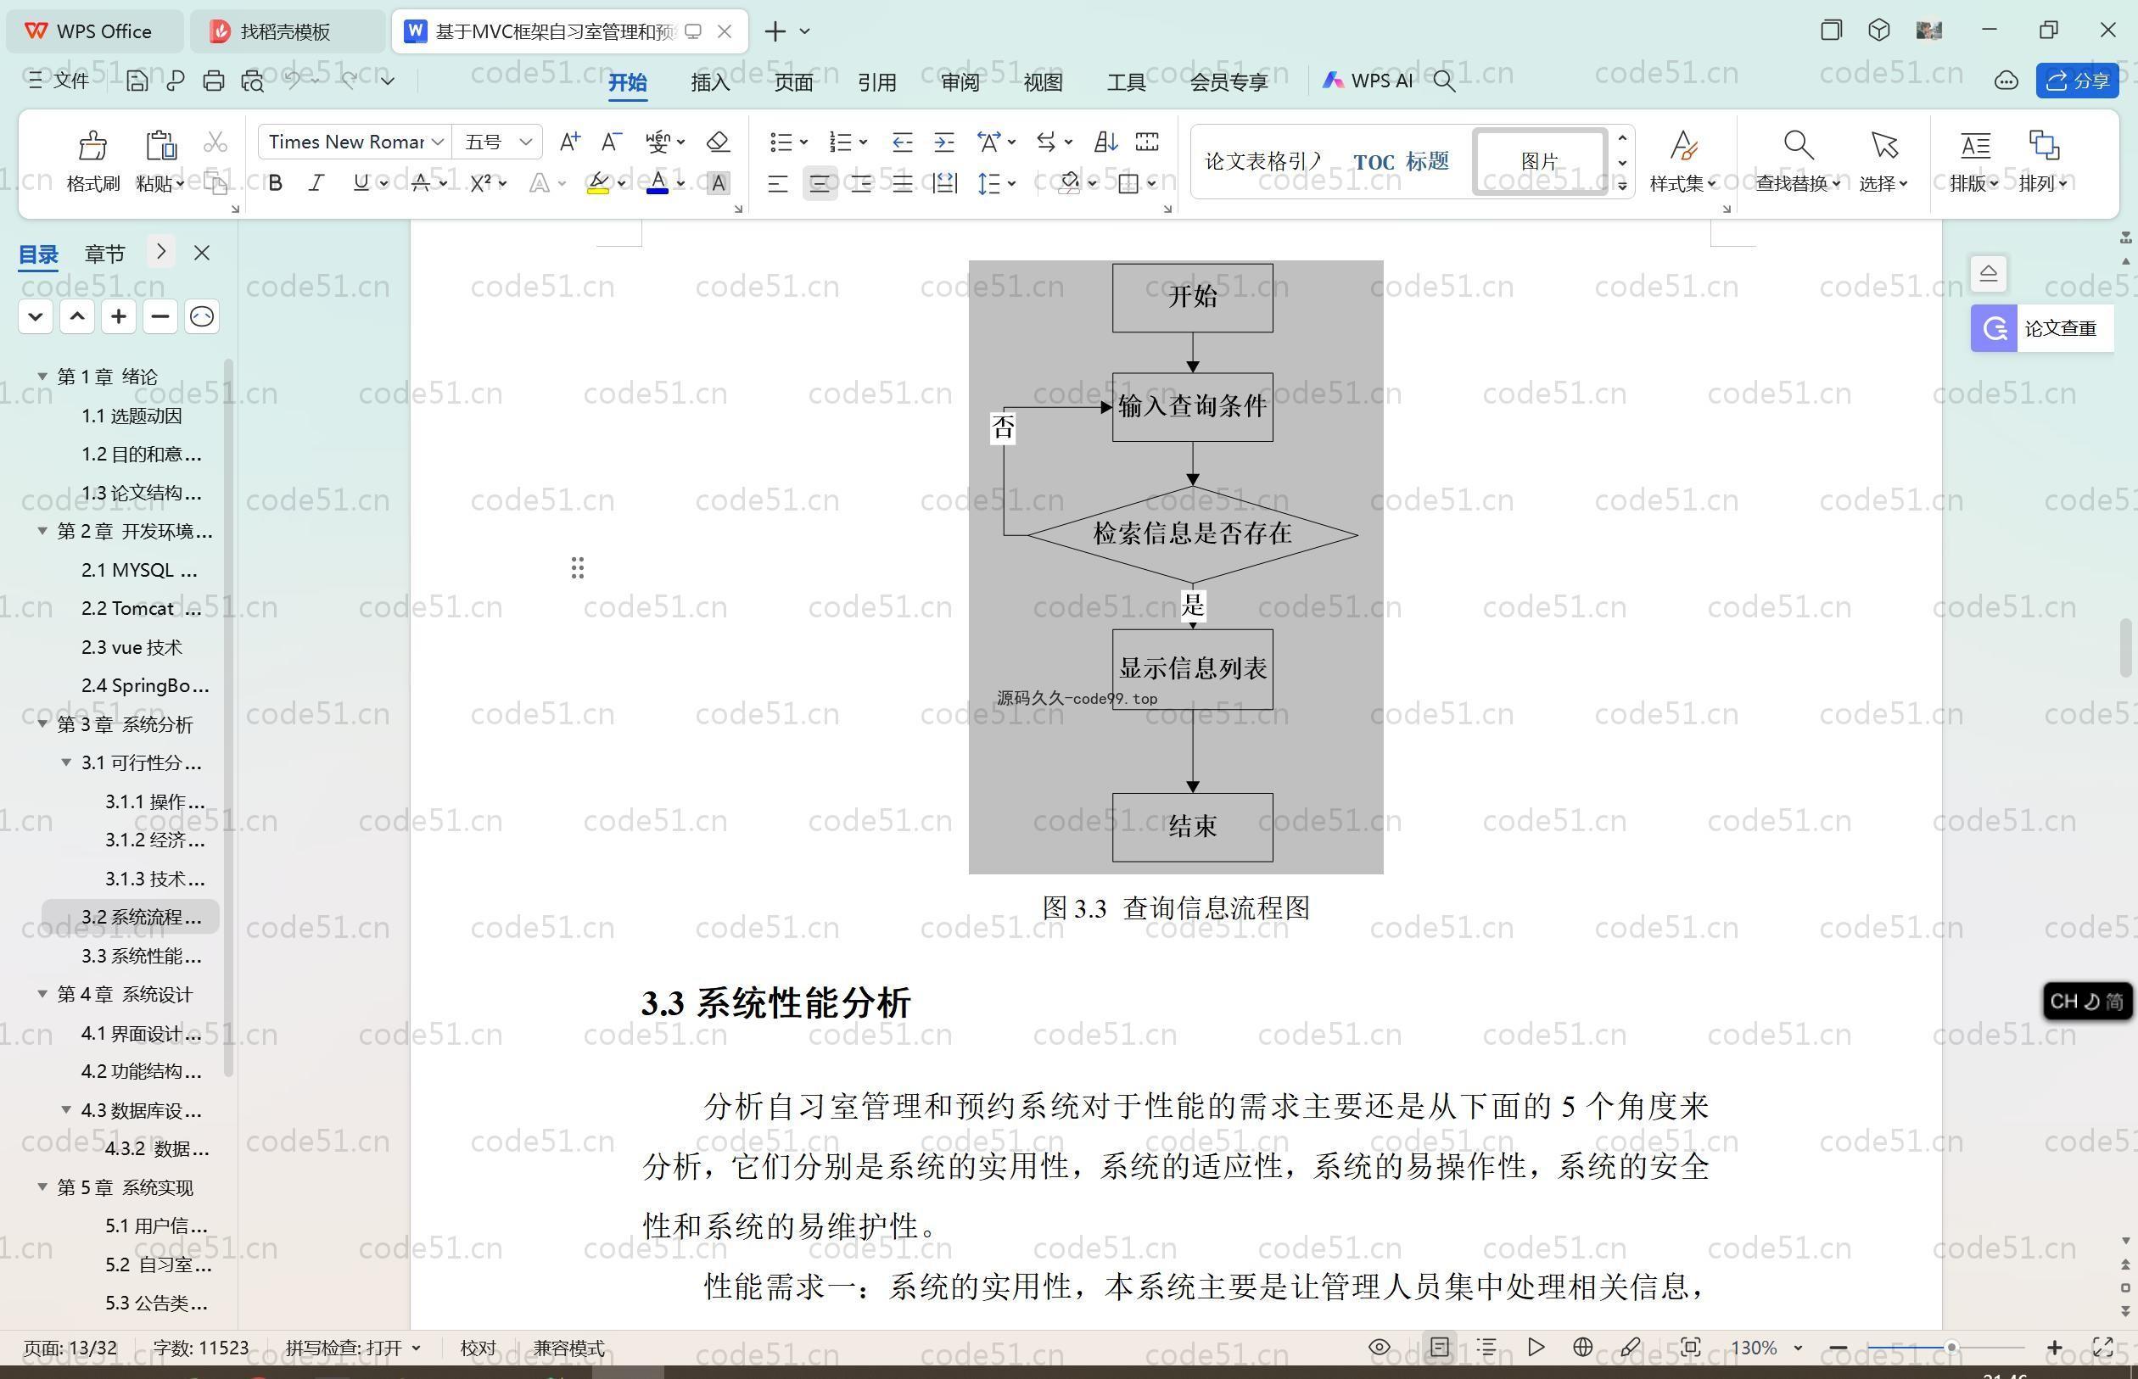Switch to the 章节 navigation tab

pyautogui.click(x=105, y=254)
